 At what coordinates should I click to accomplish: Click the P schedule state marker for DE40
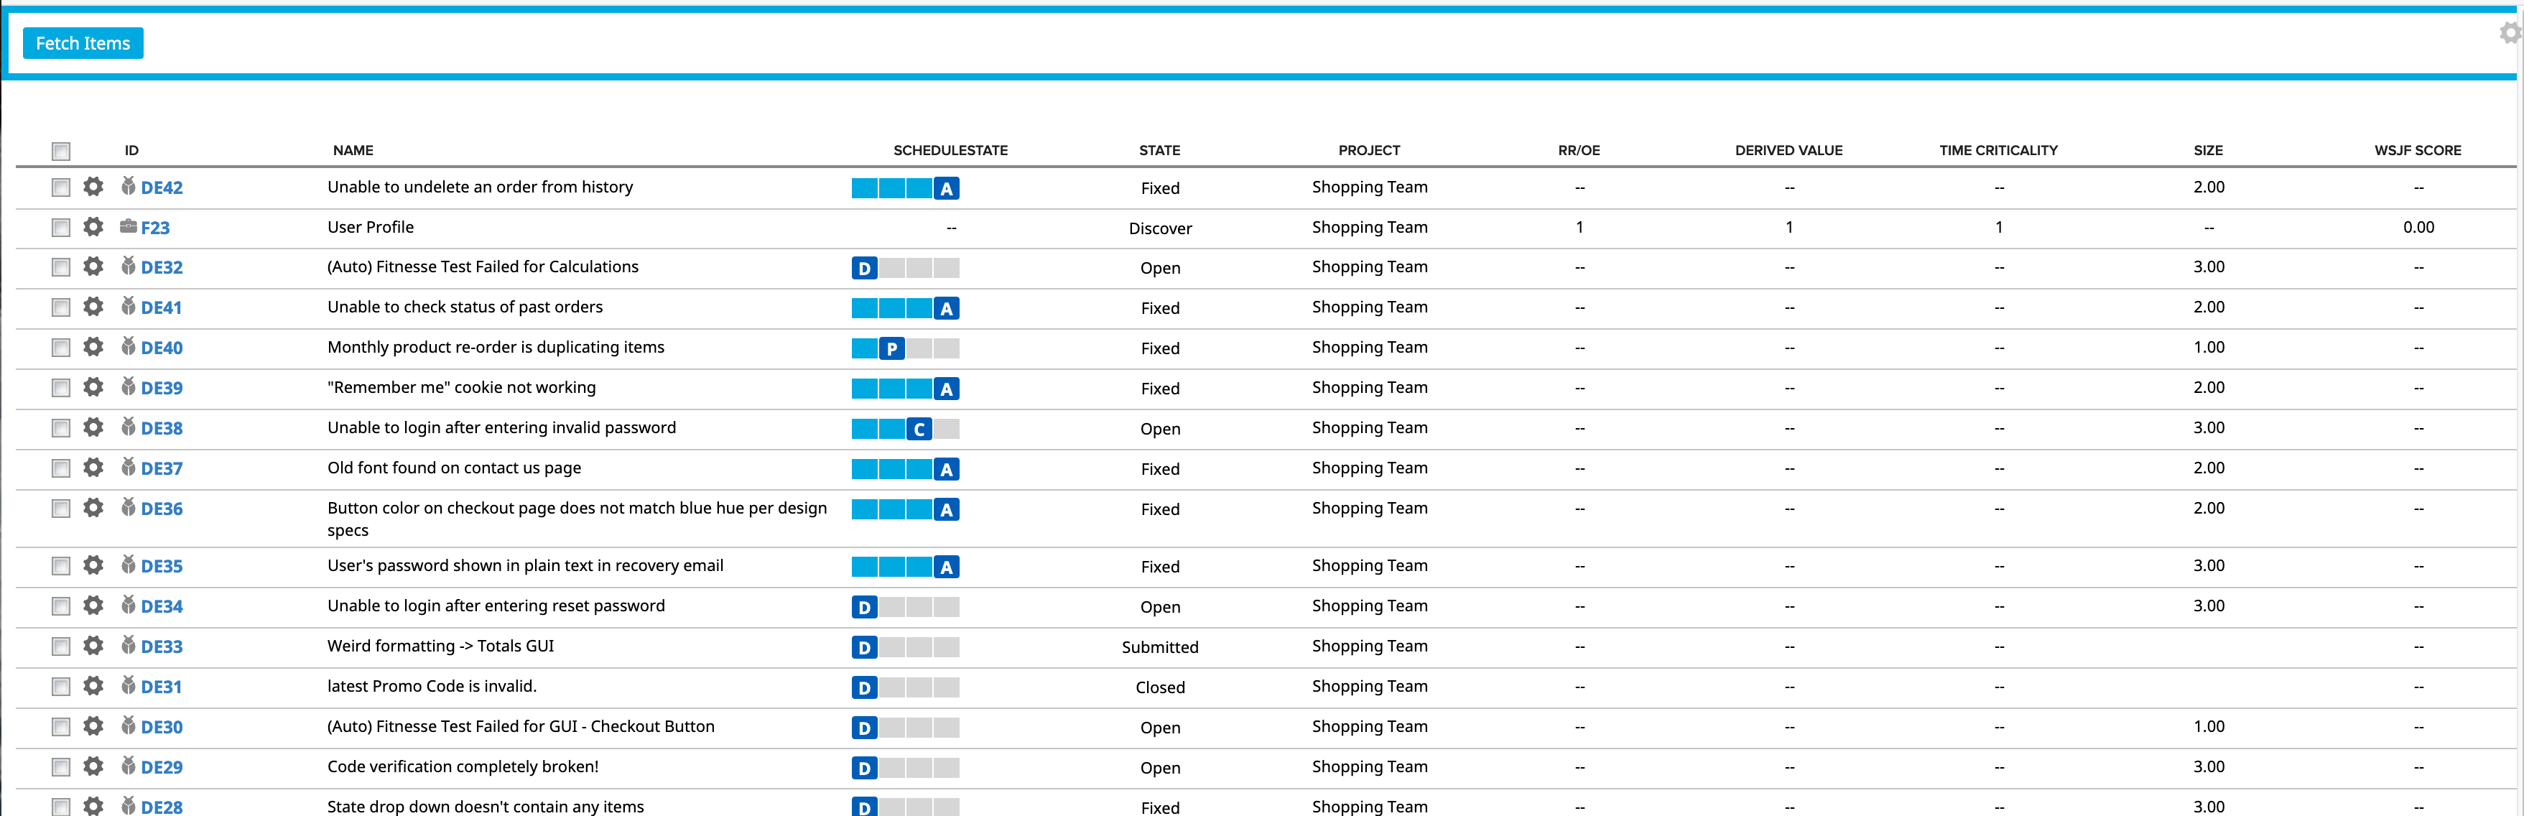891,348
